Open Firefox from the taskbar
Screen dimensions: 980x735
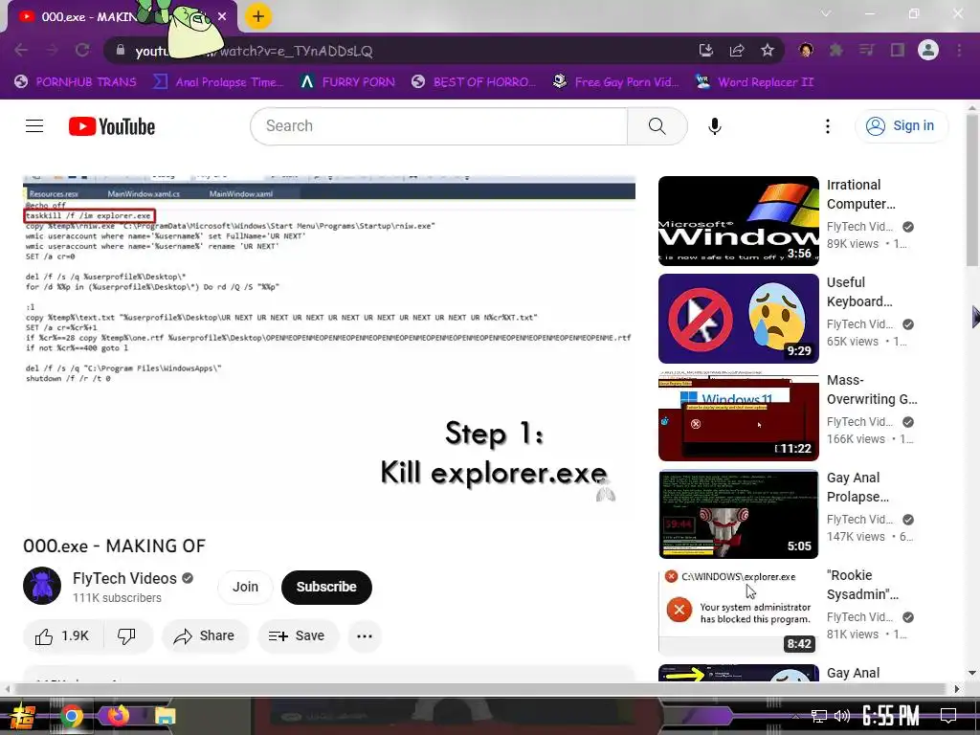[118, 715]
